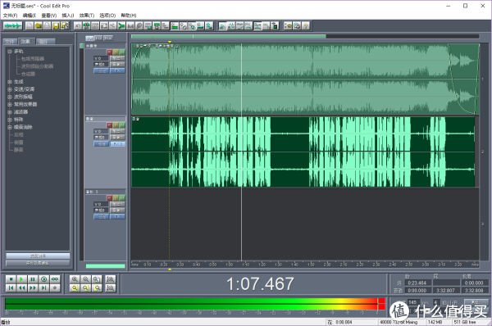This screenshot has height=326, width=492.
Task: Click the record button in transport controls
Action: click(55, 288)
